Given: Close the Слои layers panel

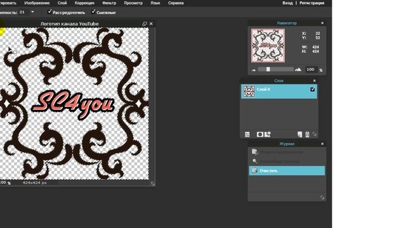Looking at the screenshot, I should click(x=315, y=80).
